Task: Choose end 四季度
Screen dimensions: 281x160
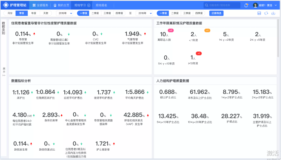Action: 199,13
